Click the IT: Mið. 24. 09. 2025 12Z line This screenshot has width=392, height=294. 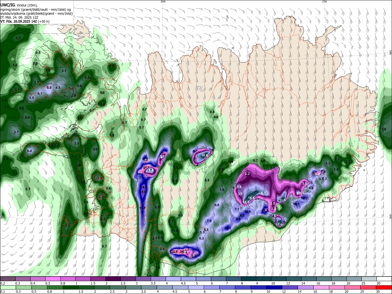click(x=19, y=17)
